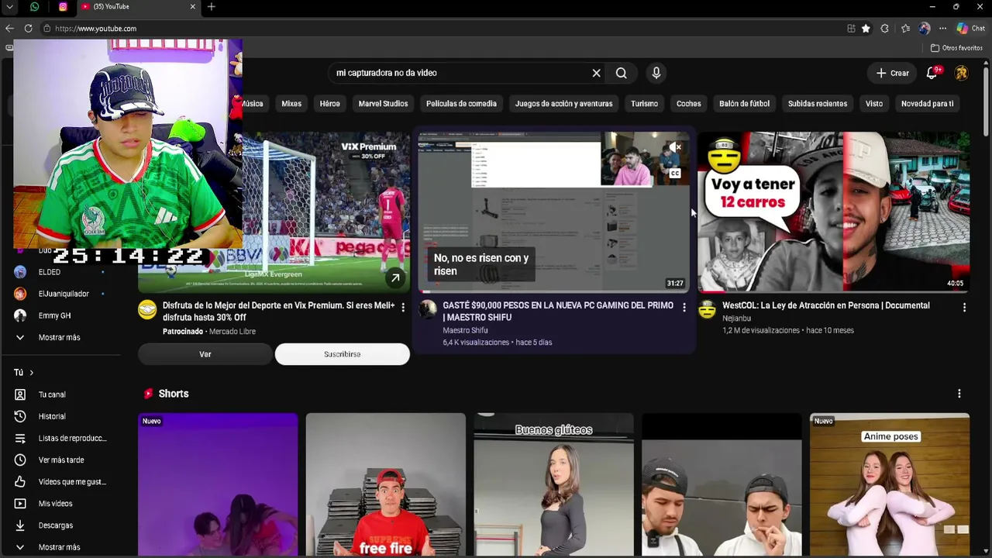
Task: Open the browser tab search dropdown arrow
Action: coord(9,7)
